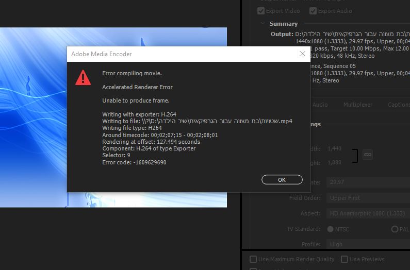Click the 'Selector: 9' line
The height and width of the screenshot is (270, 410).
pos(116,155)
